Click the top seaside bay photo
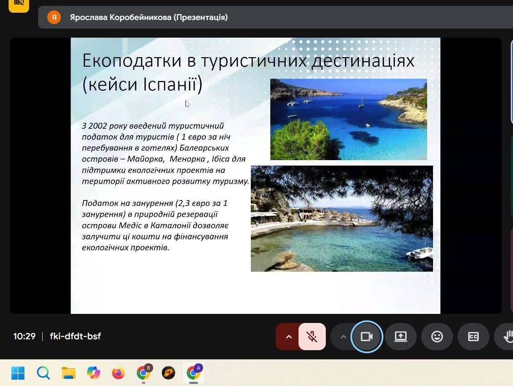This screenshot has width=513, height=386. point(349,119)
